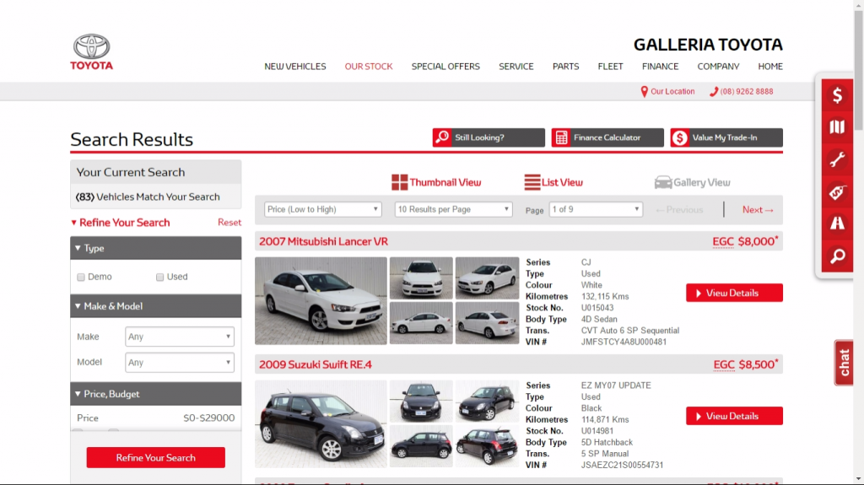The width and height of the screenshot is (864, 485).
Task: Click the Toyota logo
Action: (91, 52)
